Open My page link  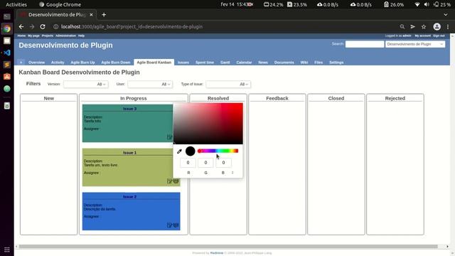(33, 36)
